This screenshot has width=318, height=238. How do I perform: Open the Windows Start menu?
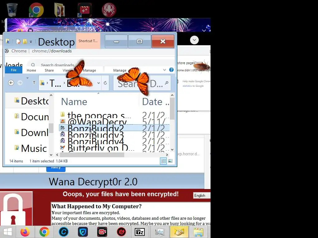(8, 232)
